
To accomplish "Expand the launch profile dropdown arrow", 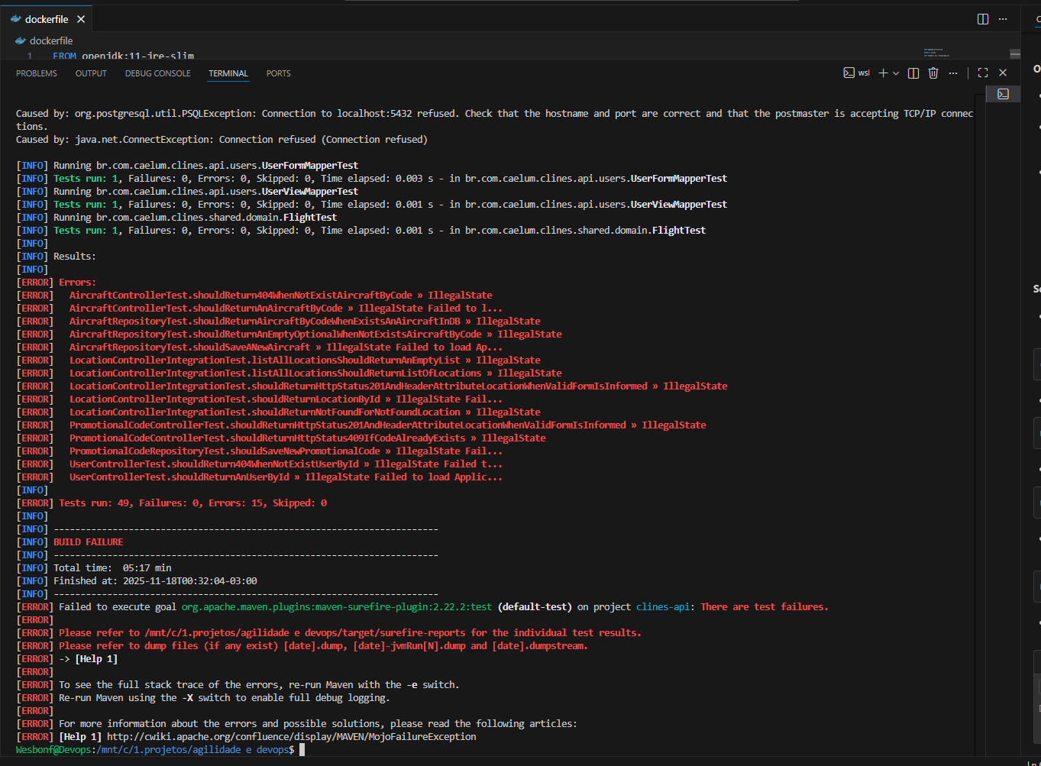I will pyautogui.click(x=895, y=73).
